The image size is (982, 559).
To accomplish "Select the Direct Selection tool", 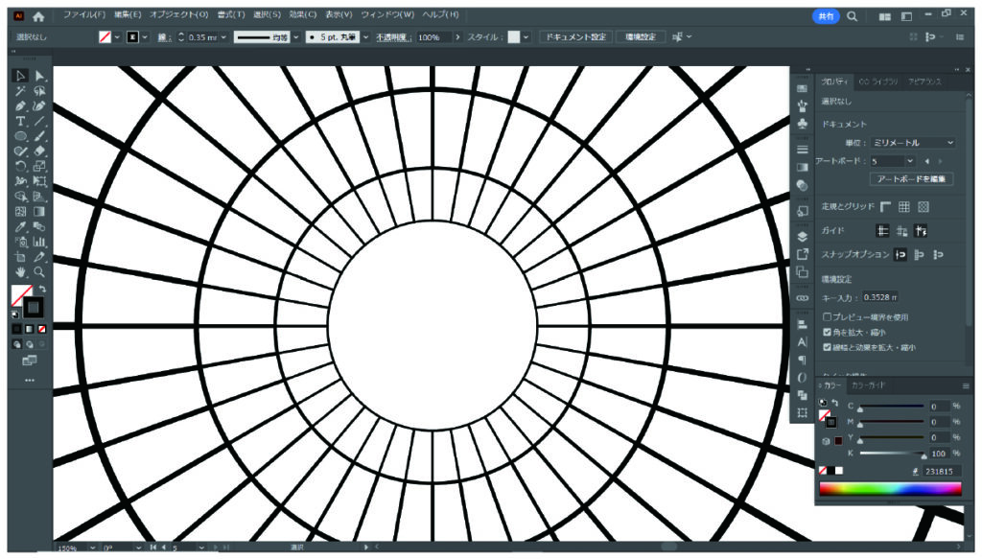I will (x=39, y=76).
